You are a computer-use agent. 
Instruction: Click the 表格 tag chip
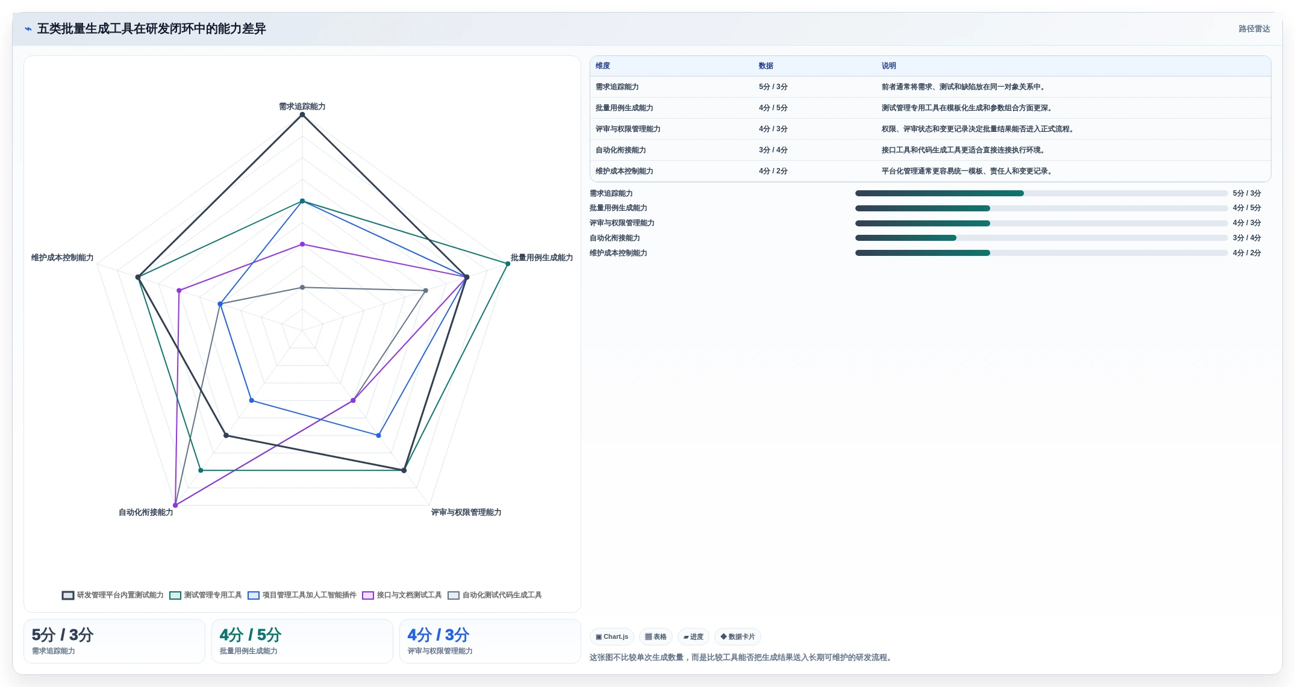[x=656, y=636]
